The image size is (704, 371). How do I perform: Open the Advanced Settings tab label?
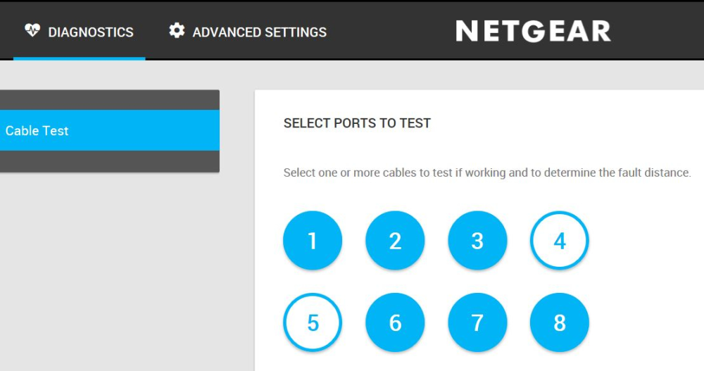tap(259, 32)
